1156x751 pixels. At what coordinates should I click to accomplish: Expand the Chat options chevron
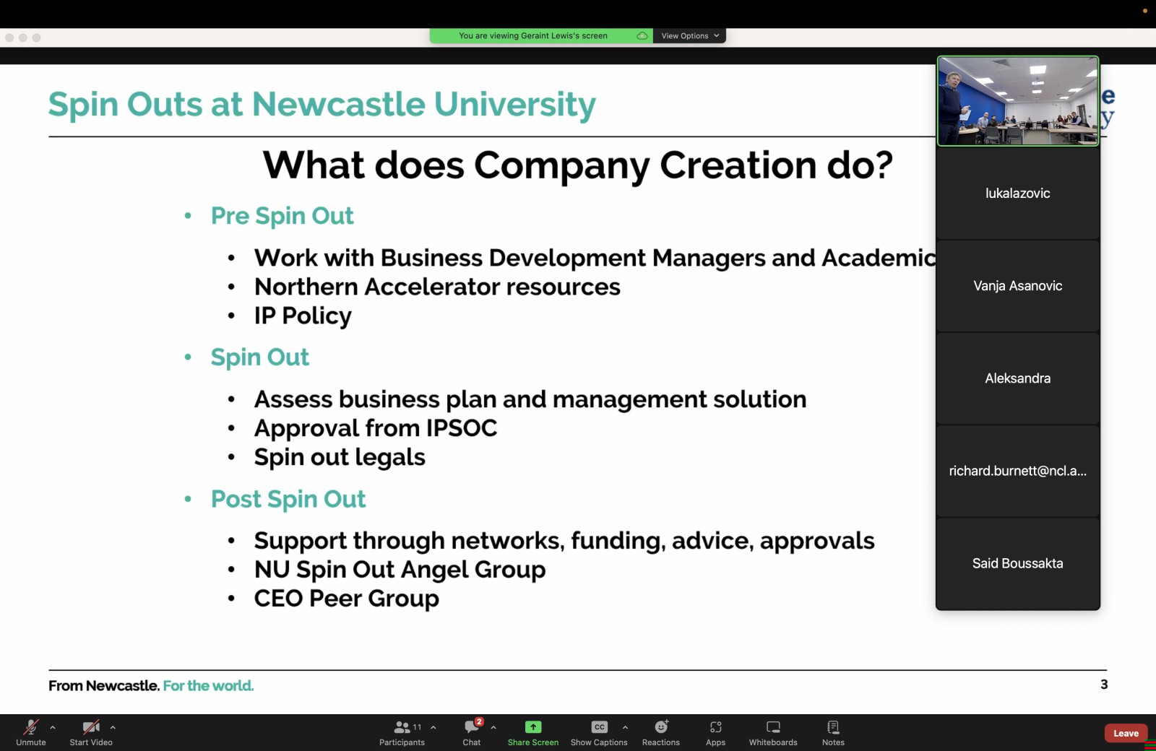click(493, 727)
